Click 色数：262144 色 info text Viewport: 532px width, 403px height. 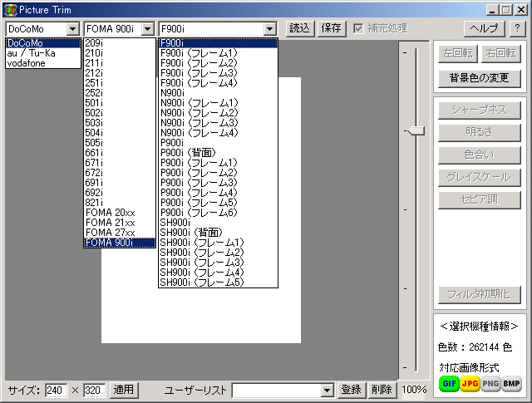pyautogui.click(x=475, y=347)
